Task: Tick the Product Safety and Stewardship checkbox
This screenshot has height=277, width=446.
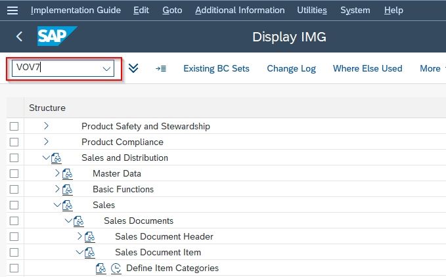Action: click(14, 126)
